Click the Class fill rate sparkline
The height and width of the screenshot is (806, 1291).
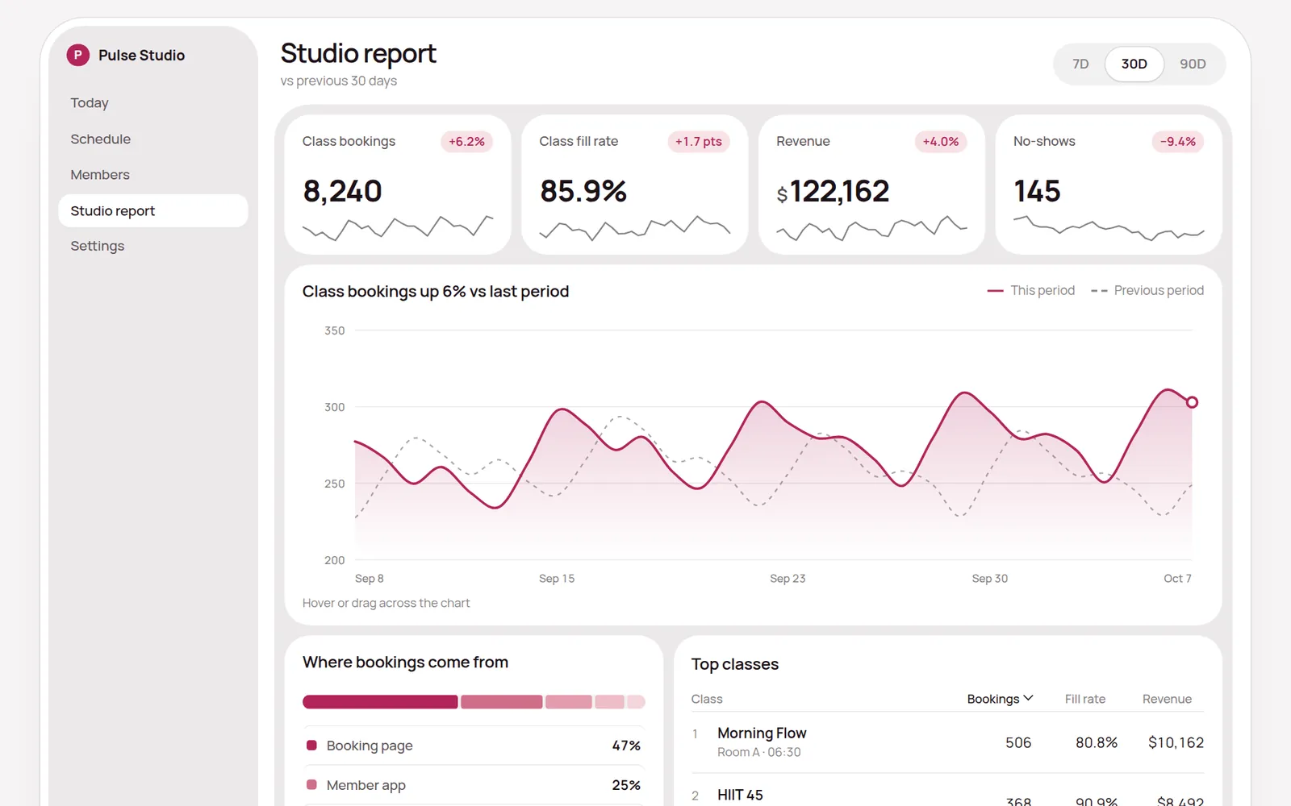tap(635, 228)
